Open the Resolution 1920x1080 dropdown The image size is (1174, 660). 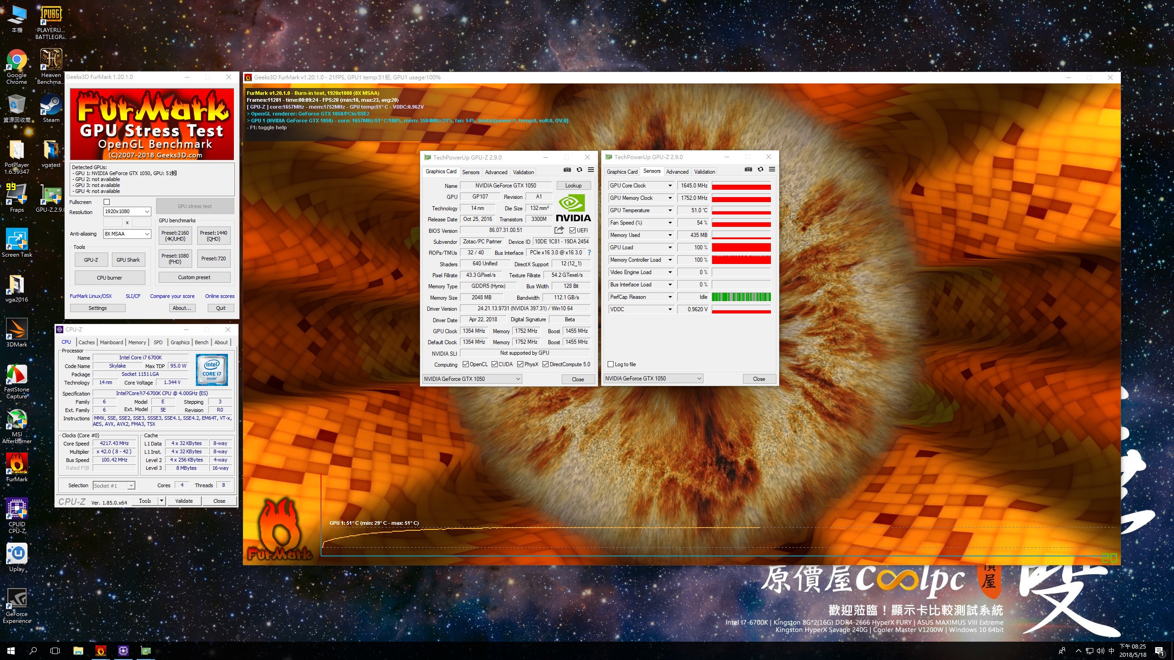point(127,211)
